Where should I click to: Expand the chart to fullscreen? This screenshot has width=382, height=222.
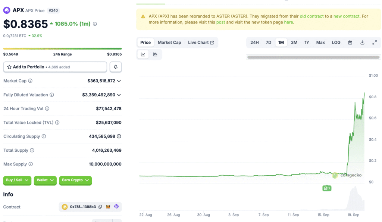click(x=375, y=43)
